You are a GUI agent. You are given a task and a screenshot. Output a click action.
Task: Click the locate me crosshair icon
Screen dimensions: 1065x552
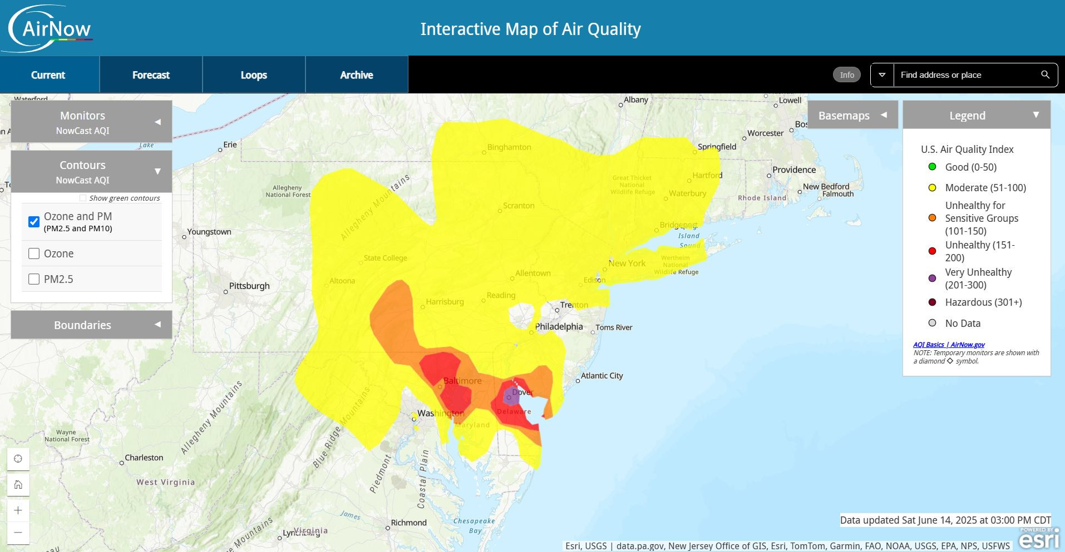tap(18, 459)
